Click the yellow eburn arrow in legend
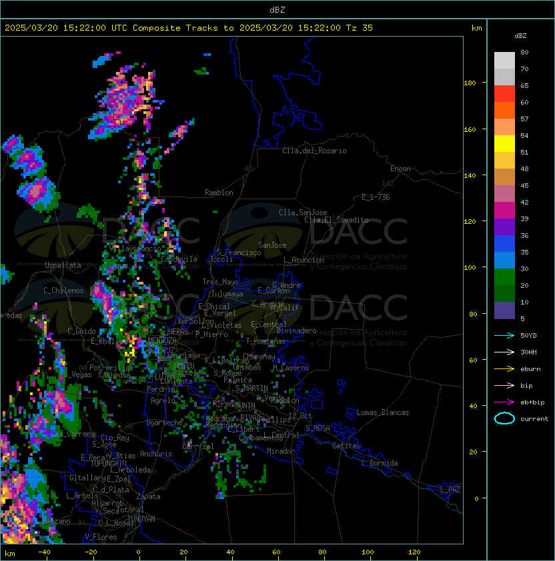Screen dimensions: 555x561 pos(504,369)
